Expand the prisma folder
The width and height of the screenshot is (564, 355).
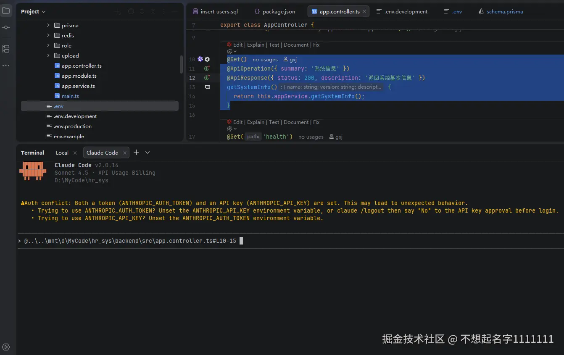(x=48, y=26)
